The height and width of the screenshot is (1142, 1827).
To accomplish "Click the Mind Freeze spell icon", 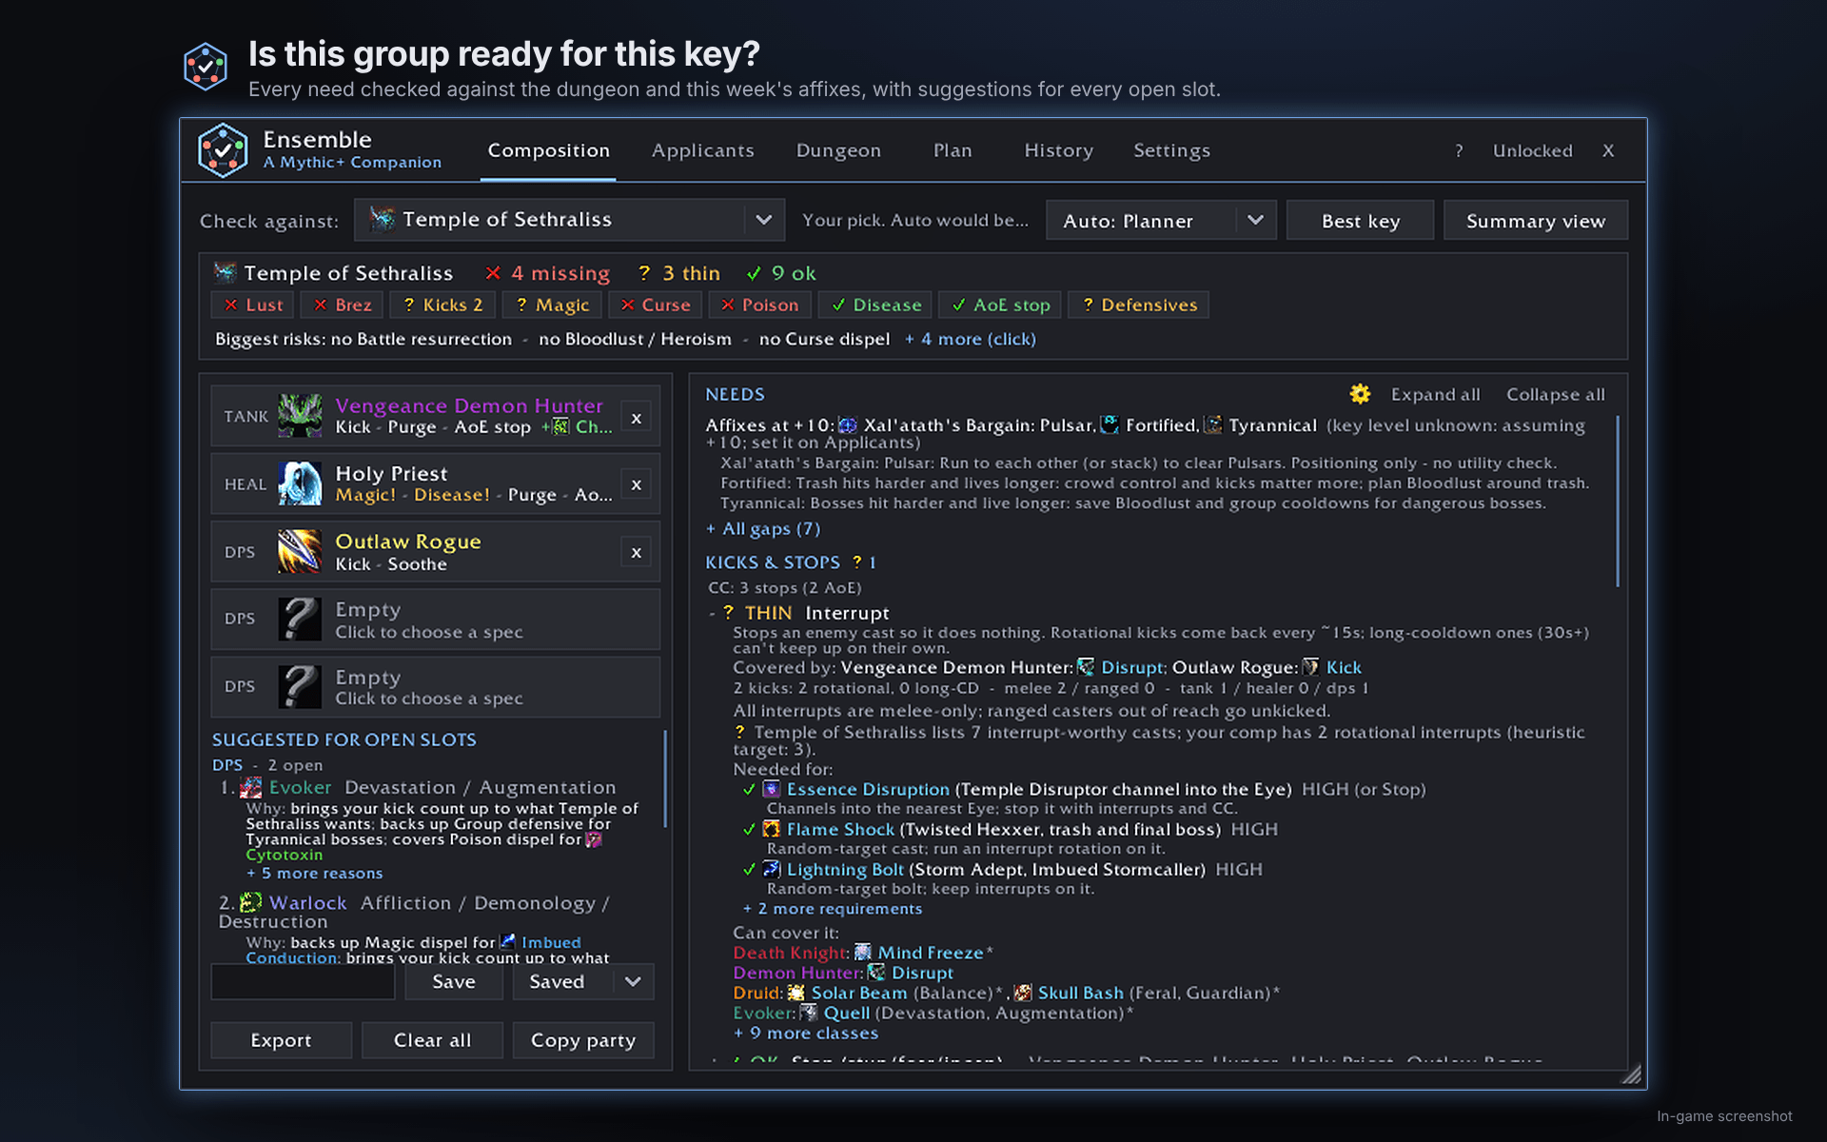I will tap(863, 952).
